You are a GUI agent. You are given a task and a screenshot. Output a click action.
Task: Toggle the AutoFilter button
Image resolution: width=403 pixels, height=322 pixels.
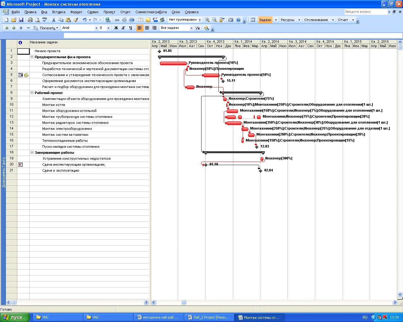click(197, 28)
